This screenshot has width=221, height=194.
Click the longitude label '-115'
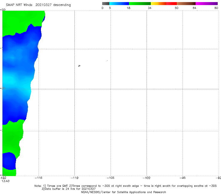point(39,178)
